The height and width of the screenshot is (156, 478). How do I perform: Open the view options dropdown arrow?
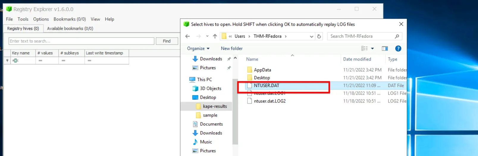click(x=372, y=49)
